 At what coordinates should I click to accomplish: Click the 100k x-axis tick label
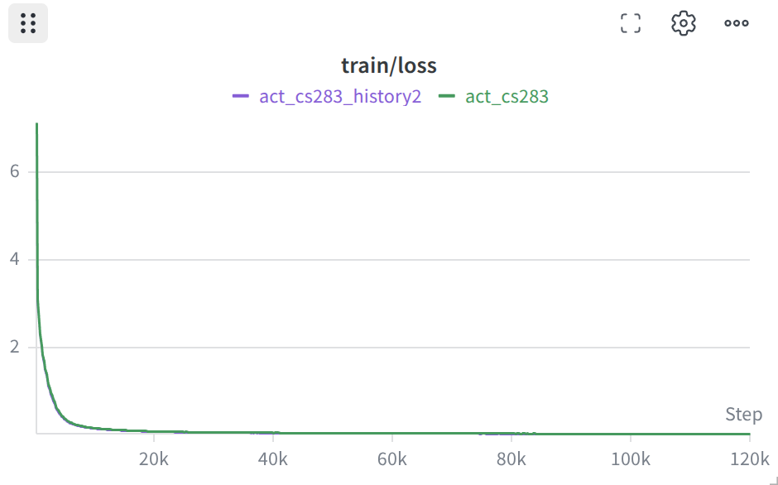click(x=630, y=459)
